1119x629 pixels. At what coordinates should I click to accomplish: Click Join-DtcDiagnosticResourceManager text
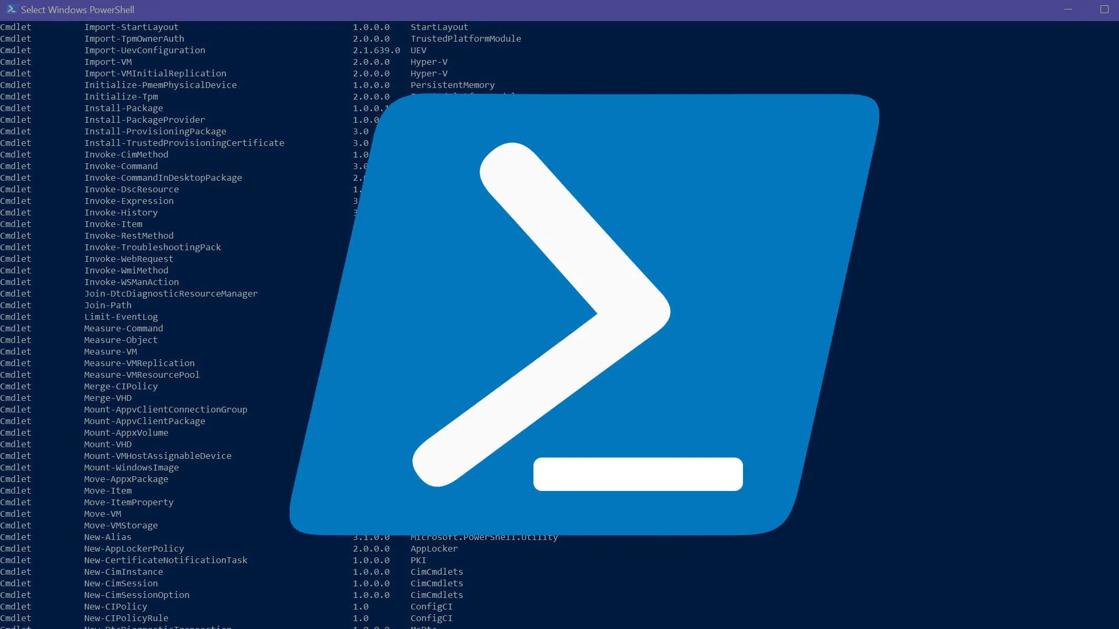pos(171,294)
